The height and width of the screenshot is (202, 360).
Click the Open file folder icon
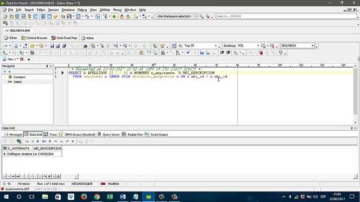(33, 46)
